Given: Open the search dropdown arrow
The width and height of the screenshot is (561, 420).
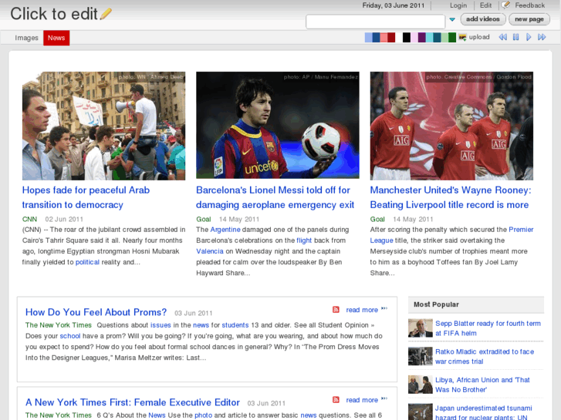Looking at the screenshot, I should point(452,20).
